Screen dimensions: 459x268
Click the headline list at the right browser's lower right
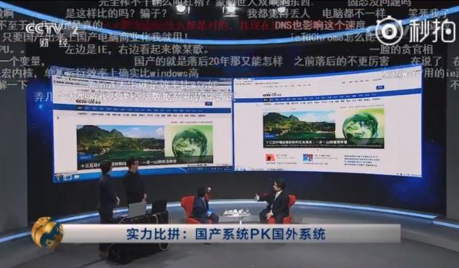[363, 161]
